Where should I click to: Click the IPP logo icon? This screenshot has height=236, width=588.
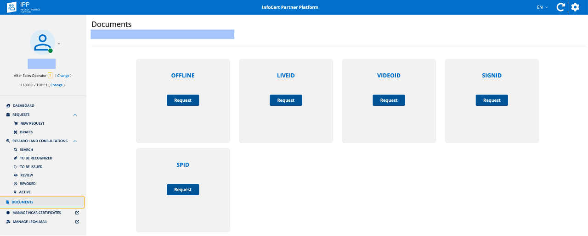[x=11, y=7]
